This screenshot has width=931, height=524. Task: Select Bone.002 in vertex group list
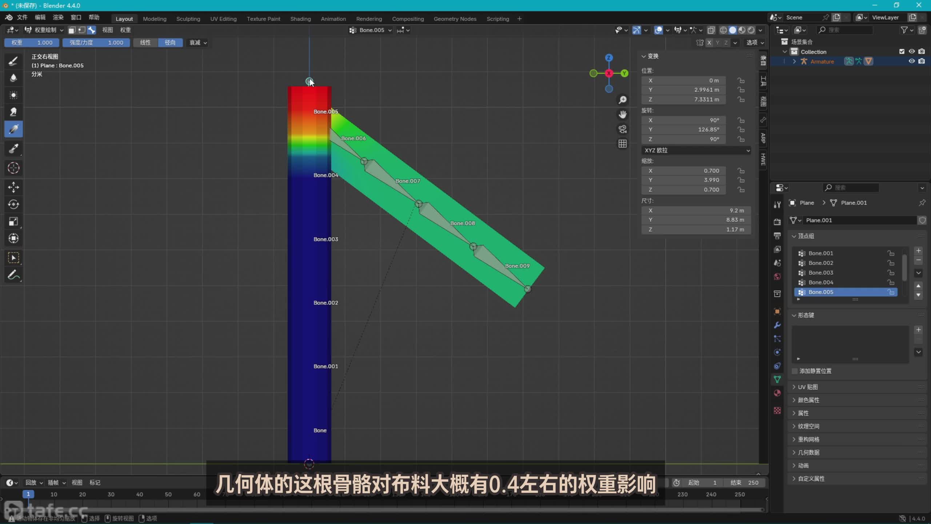[x=820, y=263]
